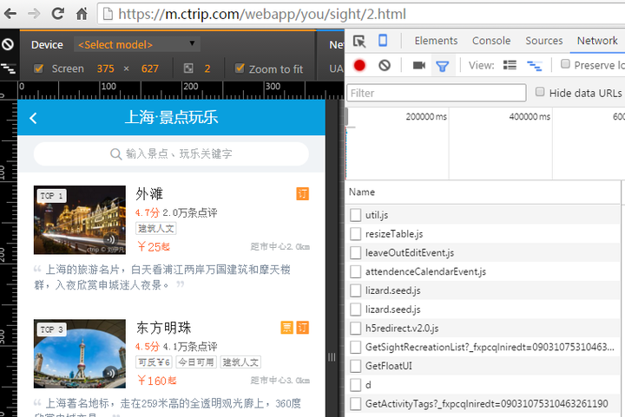Viewport: 625px width, 417px height.
Task: Switch to the Sources tab
Action: coord(543,41)
